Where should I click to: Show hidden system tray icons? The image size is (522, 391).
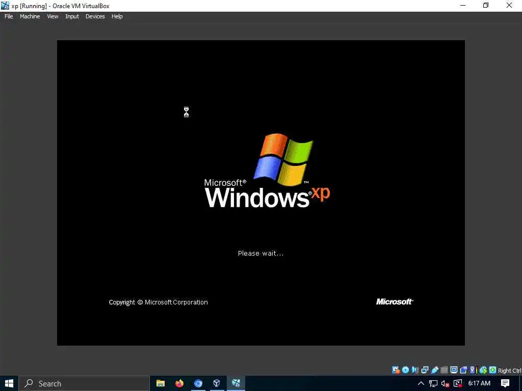pyautogui.click(x=421, y=383)
